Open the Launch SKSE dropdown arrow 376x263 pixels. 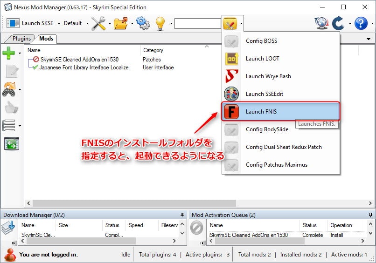coord(59,23)
